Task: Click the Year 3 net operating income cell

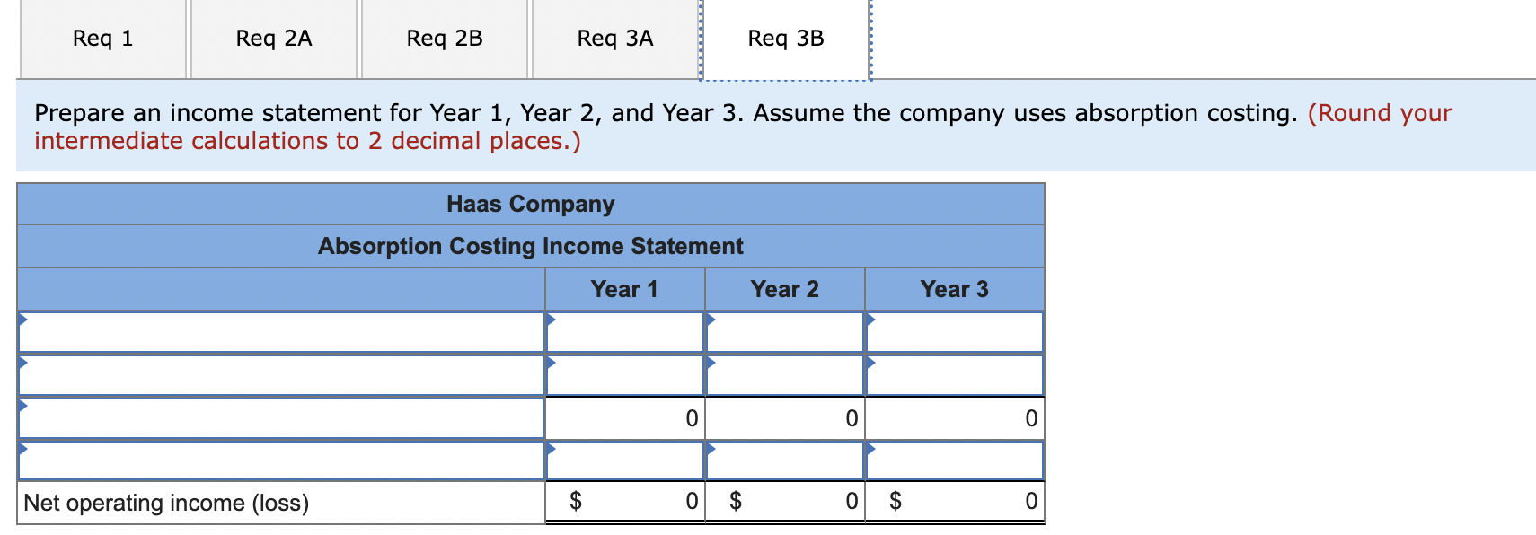Action: (952, 502)
